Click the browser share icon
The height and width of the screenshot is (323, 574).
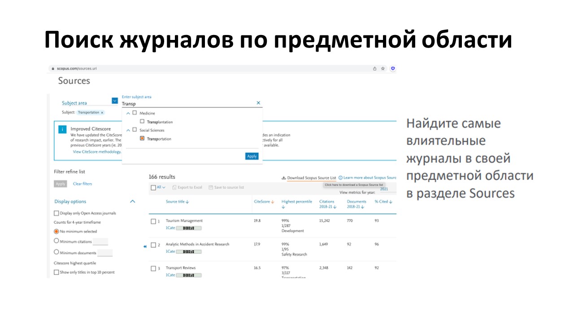coord(375,69)
